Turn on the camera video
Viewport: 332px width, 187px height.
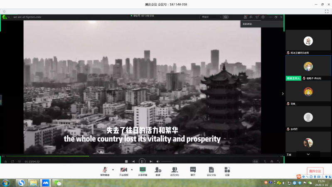coord(123,170)
